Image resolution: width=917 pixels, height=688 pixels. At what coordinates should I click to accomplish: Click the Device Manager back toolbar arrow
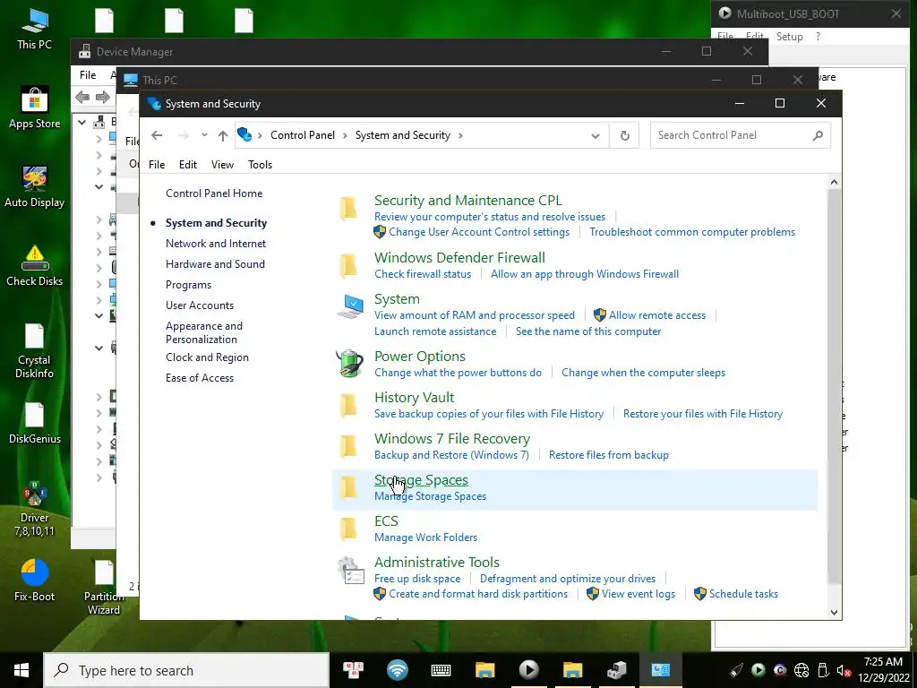[82, 97]
